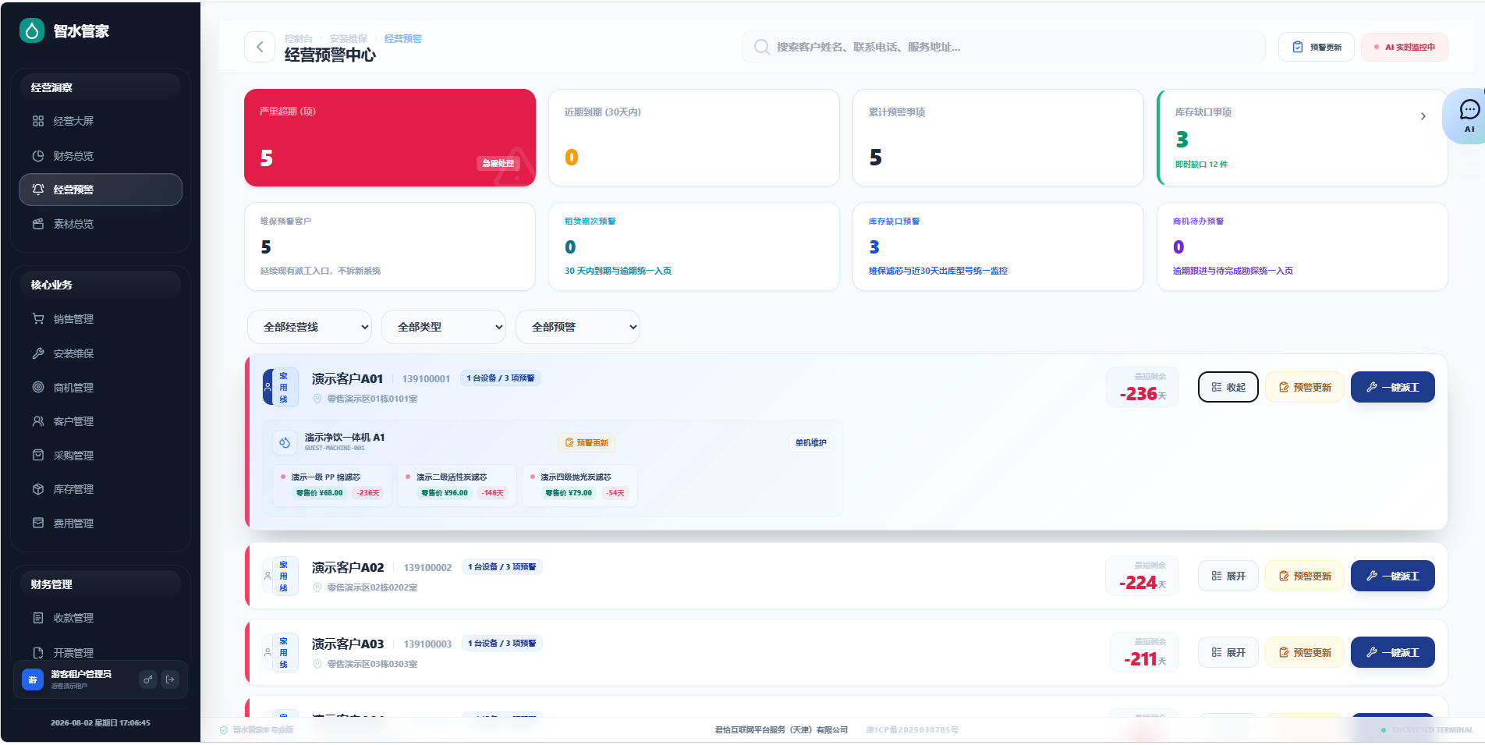Click the 游 user avatar
The image size is (1485, 745).
click(x=33, y=679)
